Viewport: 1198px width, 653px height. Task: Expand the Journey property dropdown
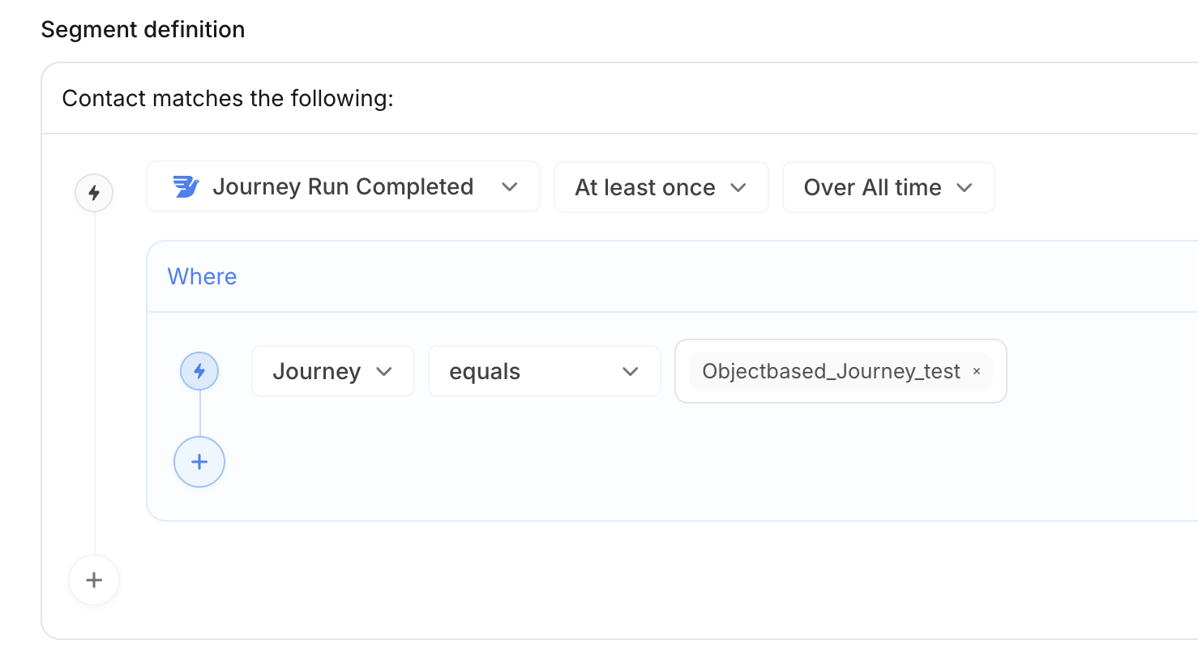click(332, 372)
